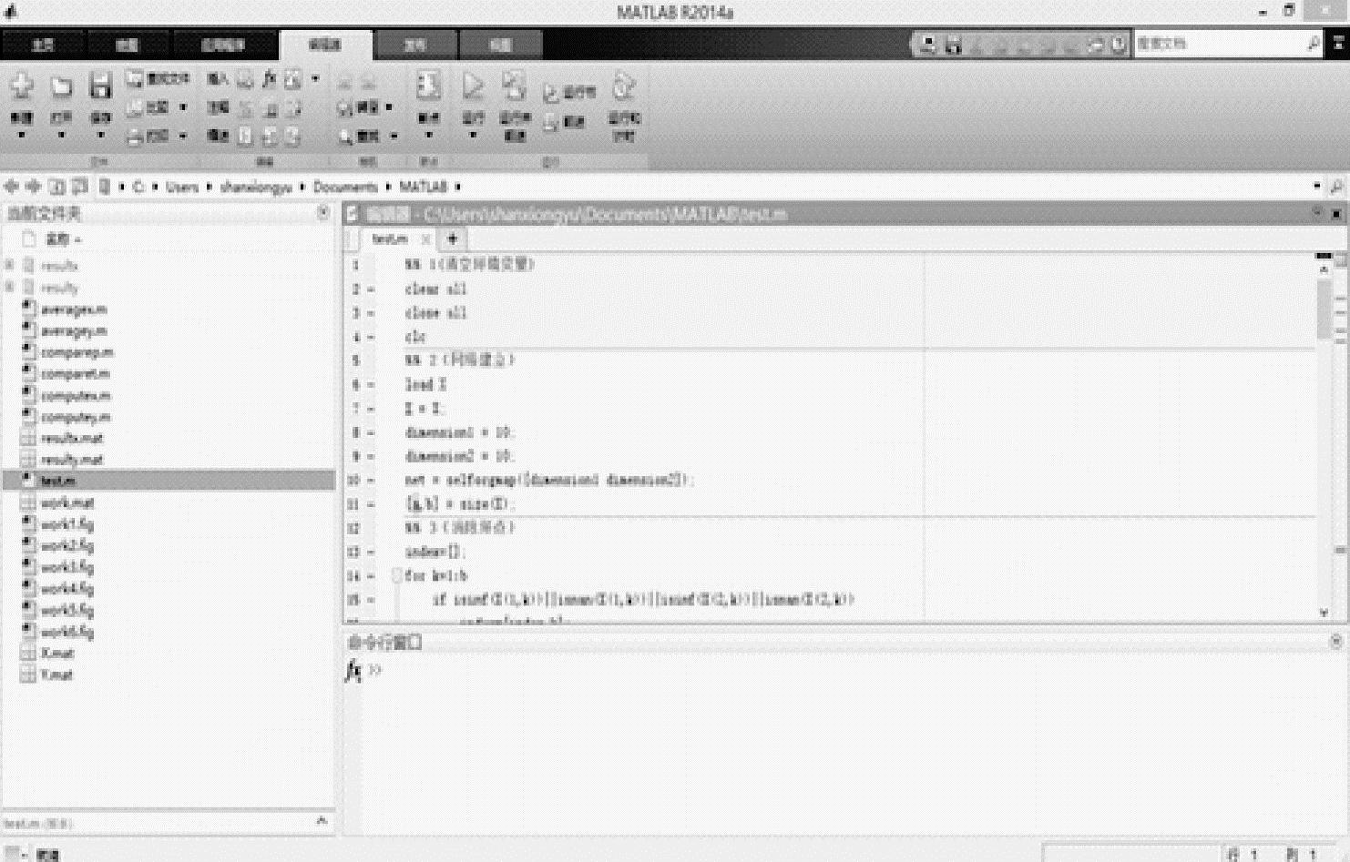
Task: Click the Run and Advance icon
Action: 515,86
